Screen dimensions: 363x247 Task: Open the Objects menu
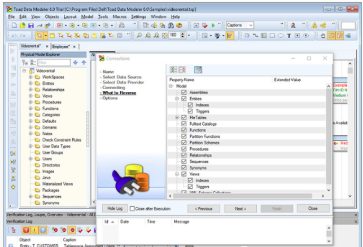(52, 17)
